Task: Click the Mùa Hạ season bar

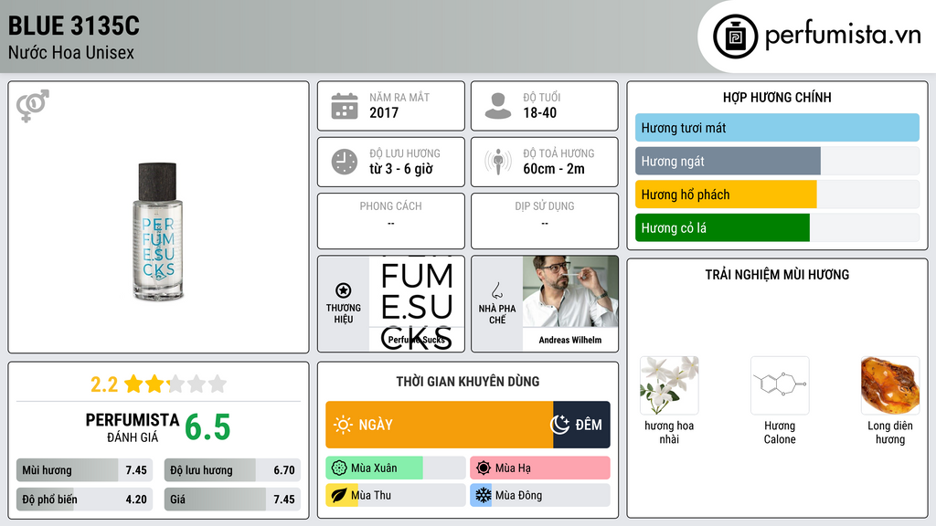Action: point(540,468)
